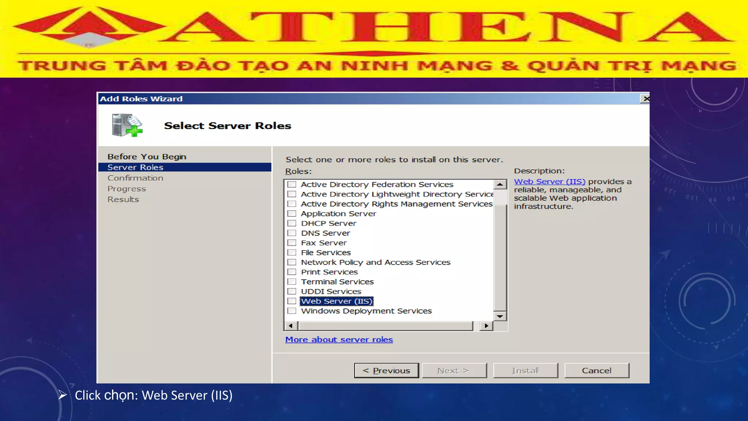Select the Server Roles step

pos(185,167)
